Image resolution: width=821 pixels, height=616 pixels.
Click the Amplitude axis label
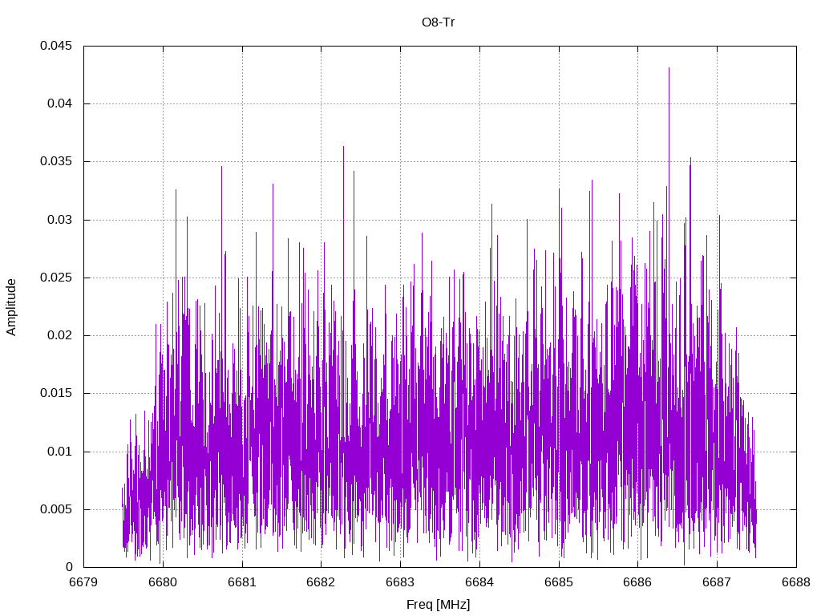pos(11,307)
